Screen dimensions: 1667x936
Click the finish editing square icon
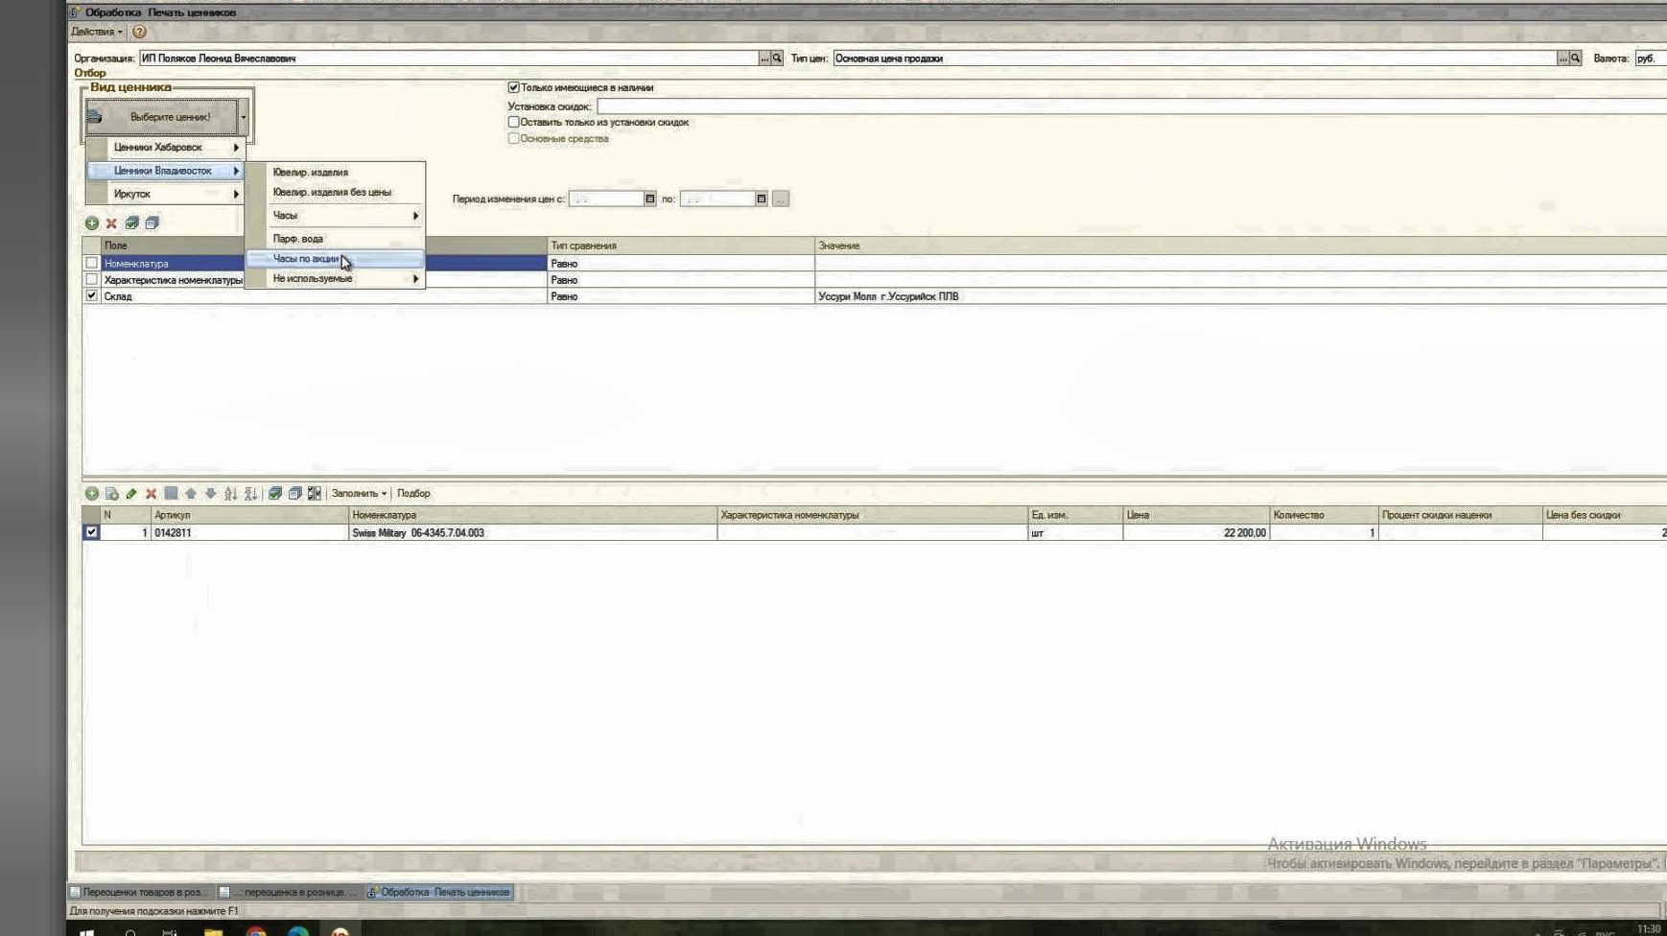click(x=171, y=494)
